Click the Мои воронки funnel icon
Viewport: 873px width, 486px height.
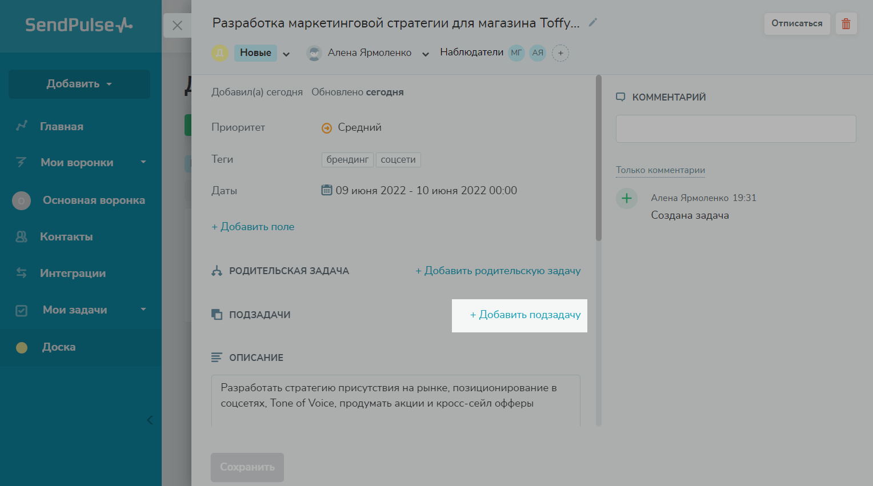pos(21,162)
